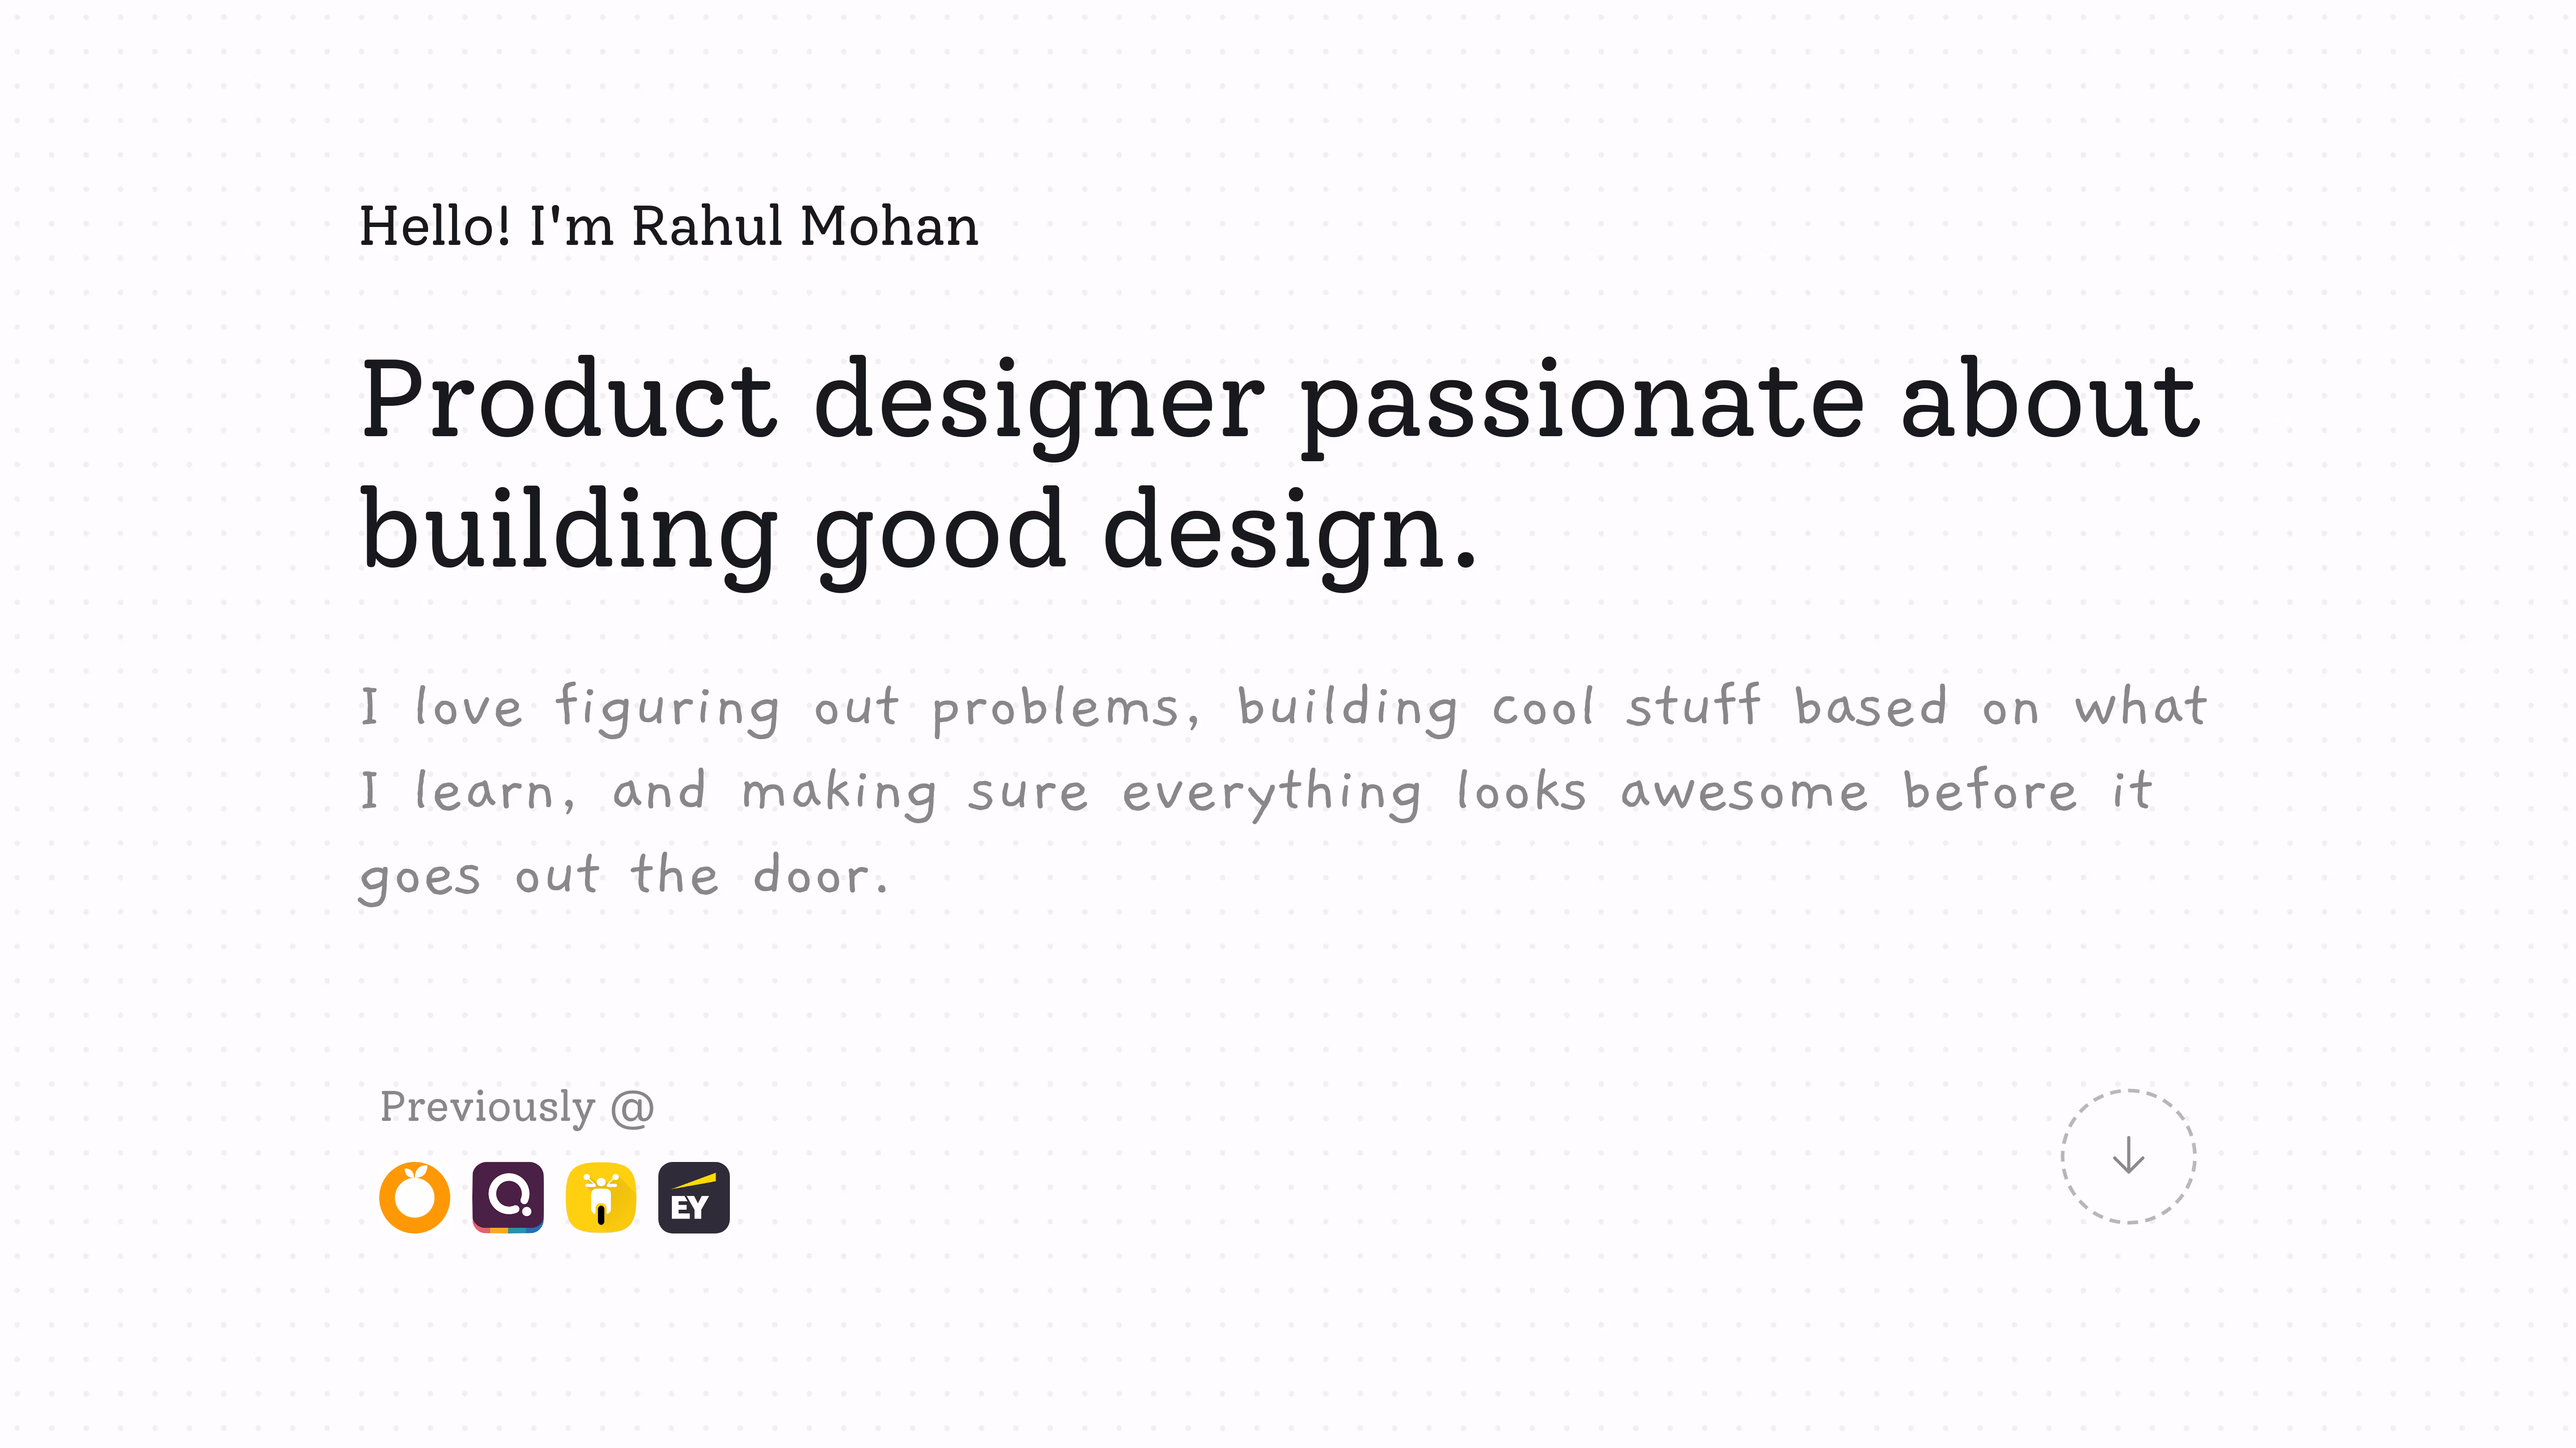Click the word "Hello!" in the greeting
This screenshot has height=1448, width=2576.
click(x=435, y=226)
